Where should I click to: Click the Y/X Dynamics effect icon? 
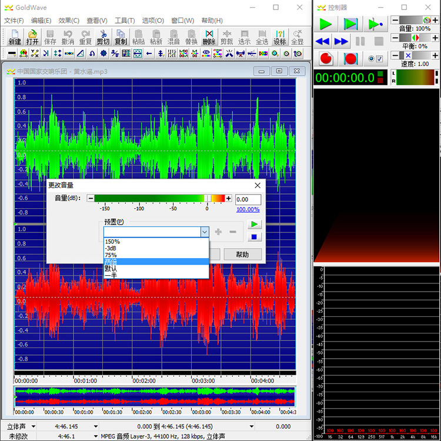[x=35, y=54]
